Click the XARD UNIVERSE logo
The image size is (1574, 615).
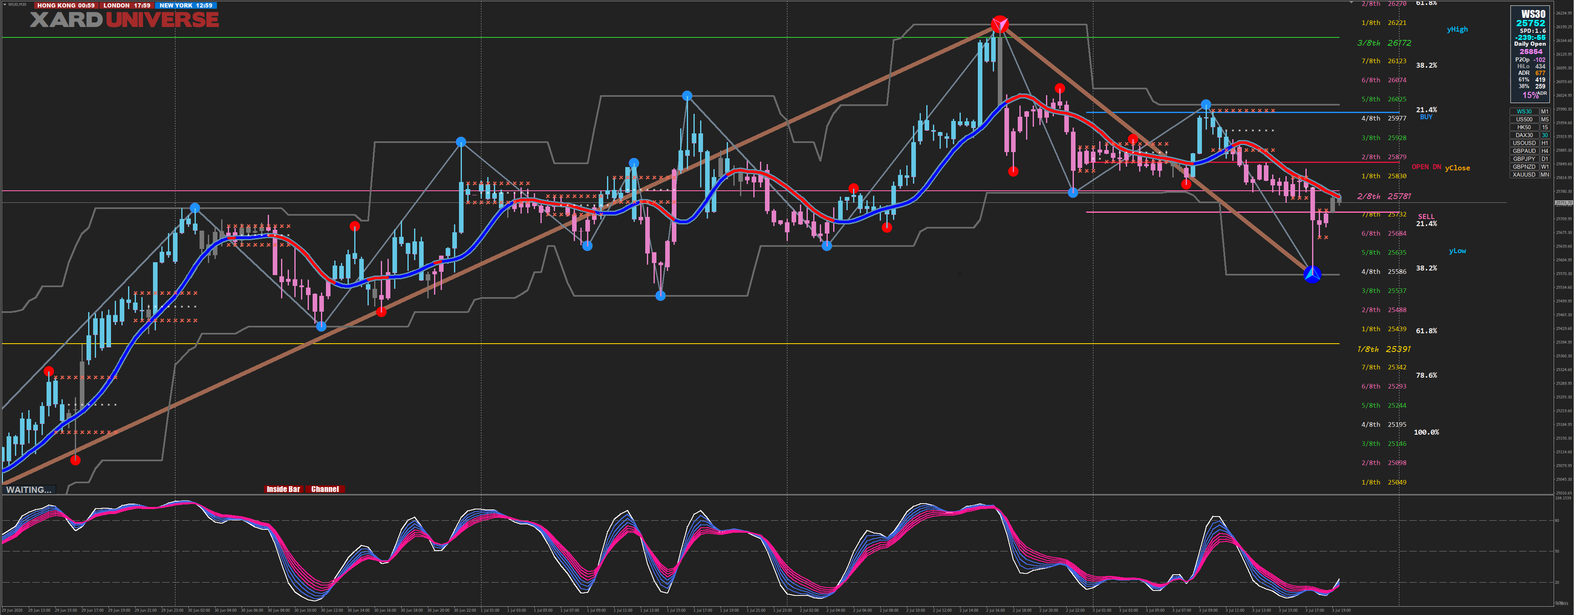[x=124, y=20]
